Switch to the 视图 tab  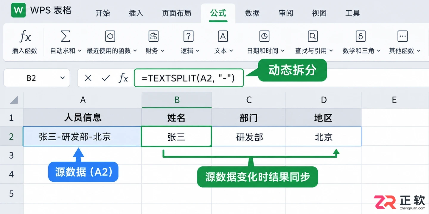[x=319, y=13]
